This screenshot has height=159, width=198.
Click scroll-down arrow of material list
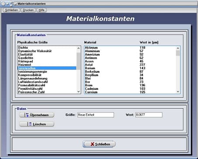click(x=178, y=92)
